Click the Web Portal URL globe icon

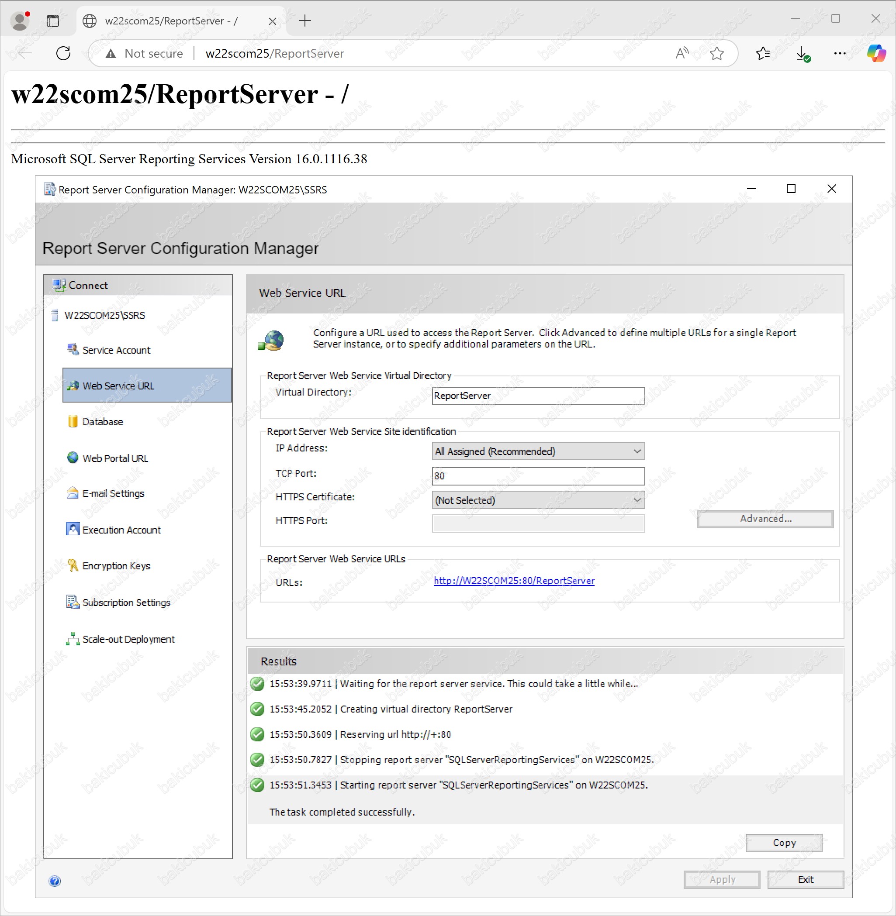(x=73, y=457)
